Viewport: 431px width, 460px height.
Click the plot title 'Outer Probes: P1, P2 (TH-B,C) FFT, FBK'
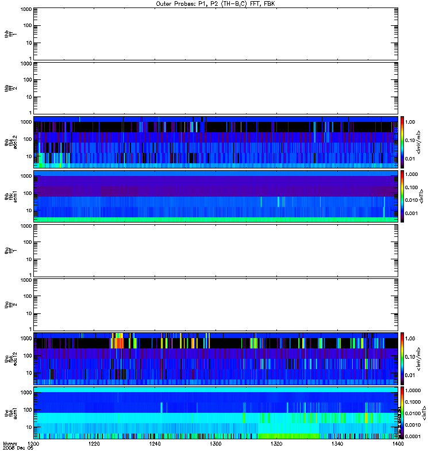click(215, 4)
